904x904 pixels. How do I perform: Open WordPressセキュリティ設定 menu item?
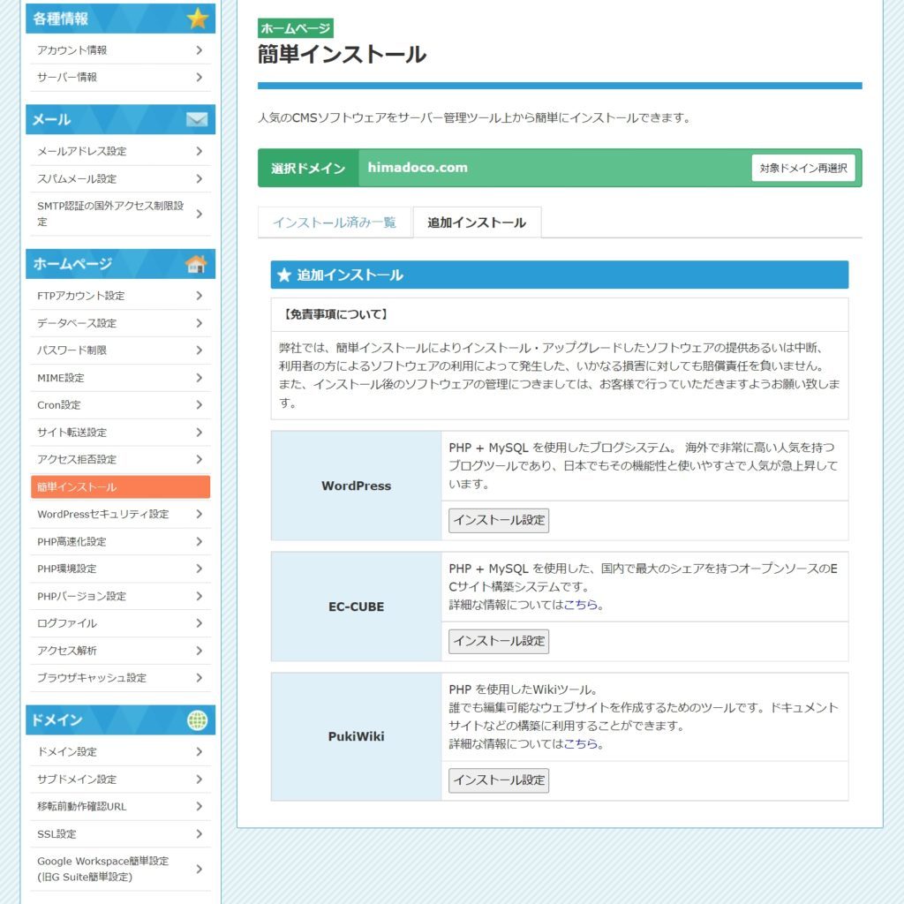pos(103,514)
